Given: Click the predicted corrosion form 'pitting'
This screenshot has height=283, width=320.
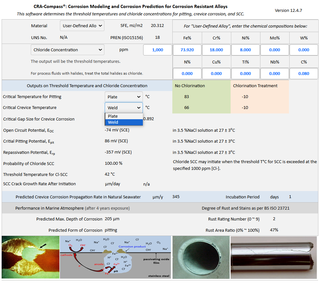Looking at the screenshot, I should pyautogui.click(x=111, y=230).
